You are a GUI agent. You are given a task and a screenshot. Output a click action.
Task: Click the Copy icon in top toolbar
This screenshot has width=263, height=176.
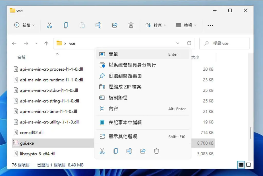coord(66,25)
